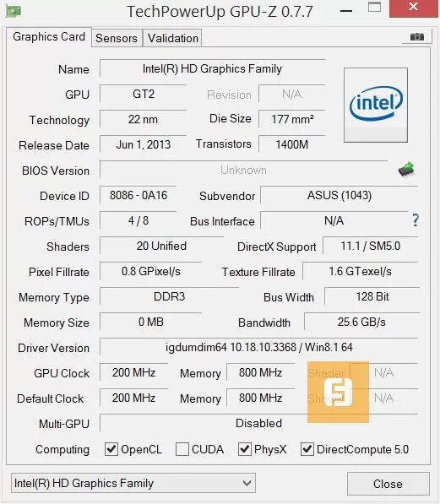The height and width of the screenshot is (504, 440).
Task: Click the Driver Version field
Action: [259, 347]
